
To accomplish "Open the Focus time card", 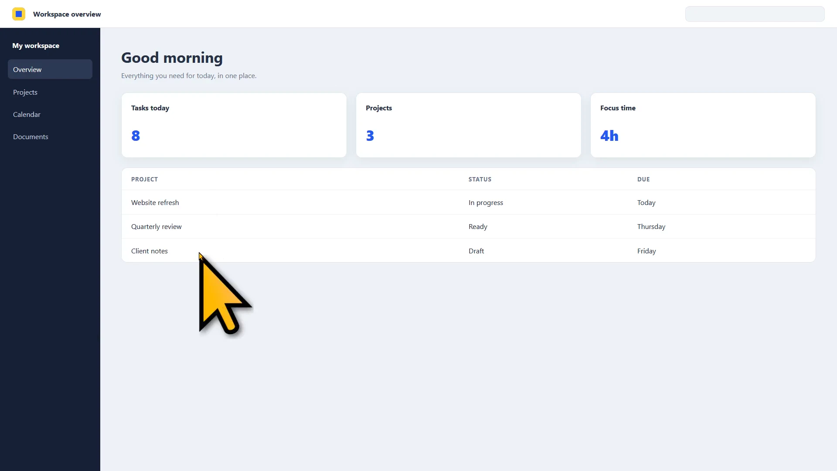I will click(703, 125).
